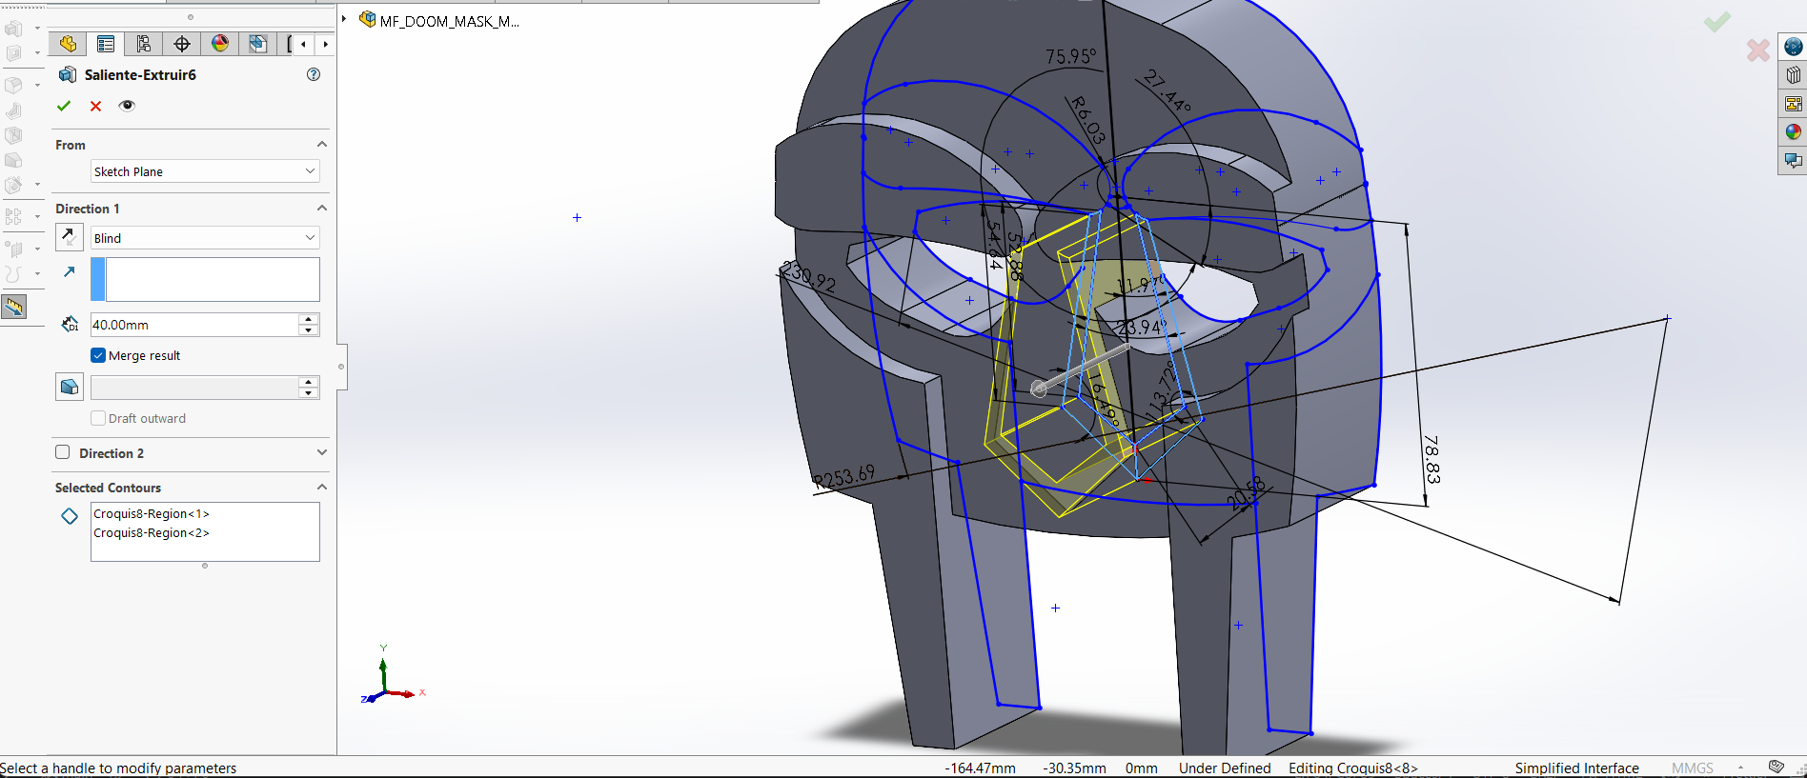This screenshot has width=1807, height=778.
Task: Select the Direction of Extrusion selection box
Action: click(205, 280)
